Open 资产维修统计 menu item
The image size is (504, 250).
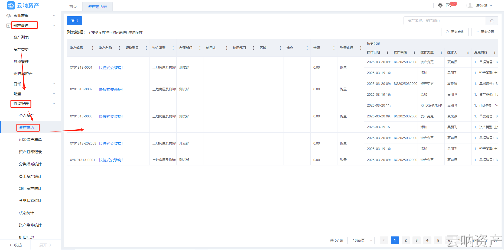(30, 225)
